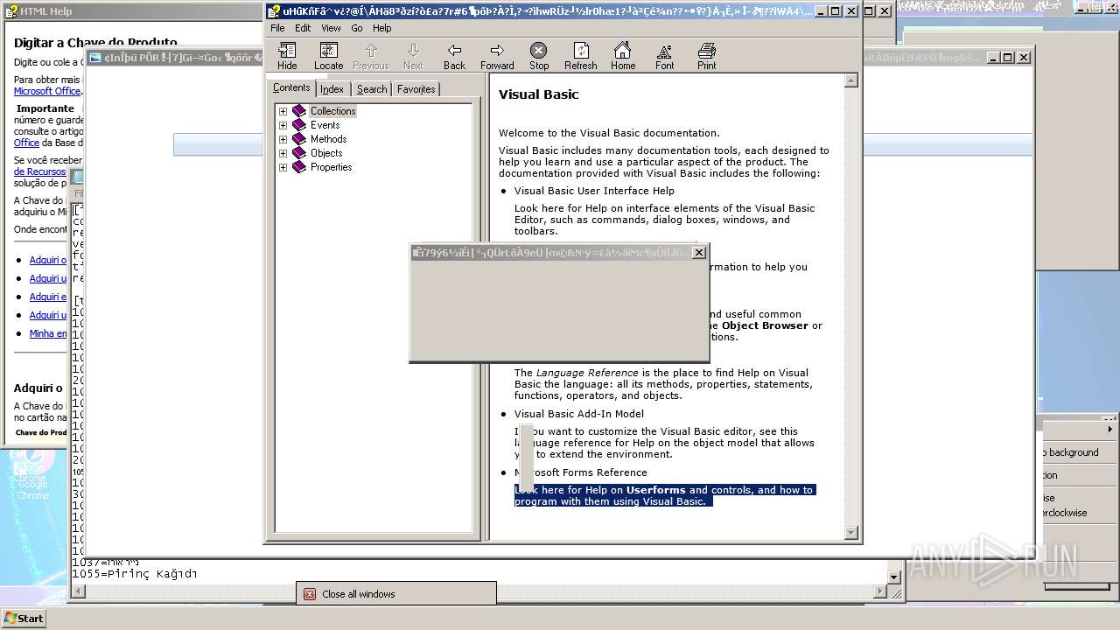Image resolution: width=1120 pixels, height=630 pixels.
Task: Switch to the Search tab
Action: [372, 89]
